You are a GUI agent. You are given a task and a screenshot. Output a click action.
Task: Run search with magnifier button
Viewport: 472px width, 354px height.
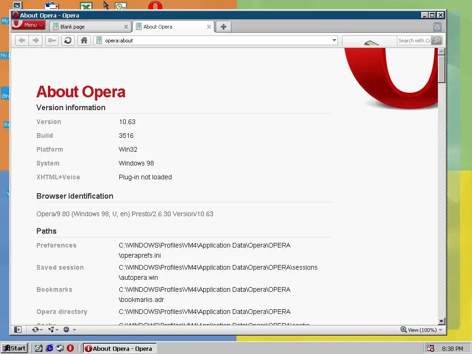point(437,41)
